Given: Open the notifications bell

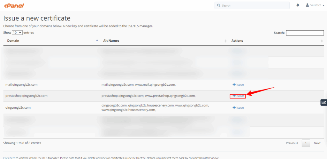Looking at the screenshot, I should pos(298,5).
